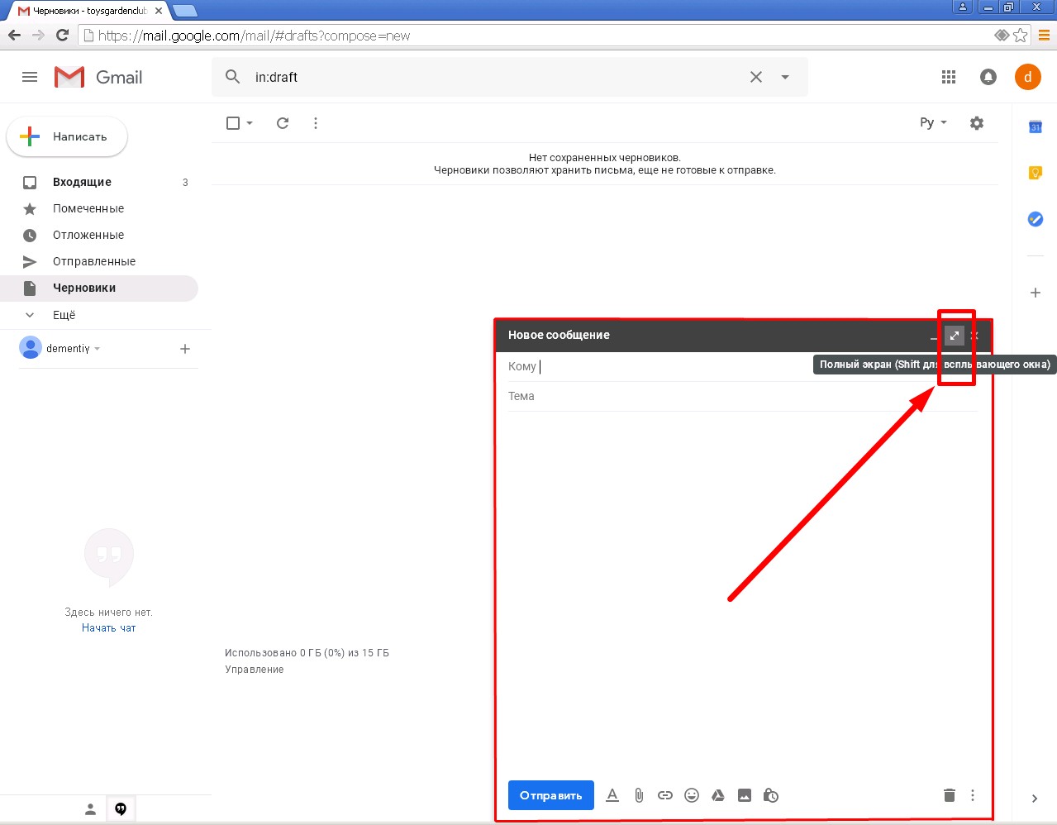
Task: Tick the select-all checkbox
Action: click(x=233, y=123)
